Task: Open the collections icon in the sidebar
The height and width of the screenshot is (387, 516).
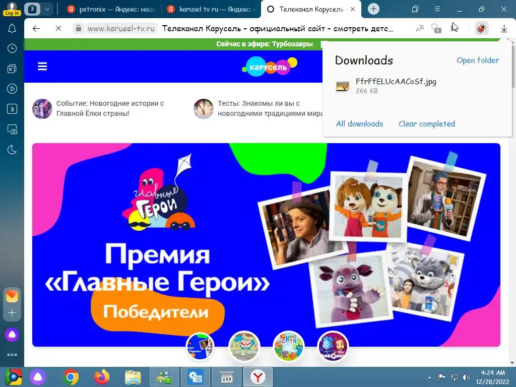Action: coord(12,69)
